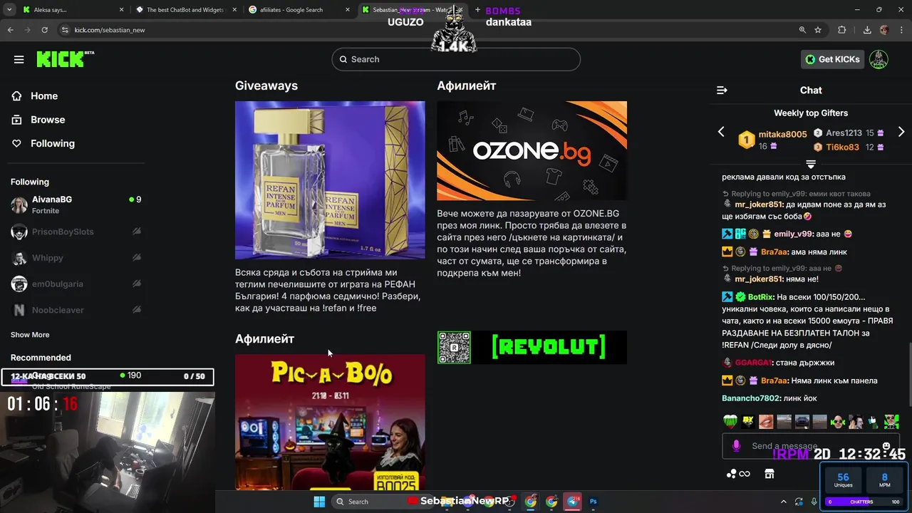Open em0bulgaria followed channel
The height and width of the screenshot is (513, 912).
[76, 284]
